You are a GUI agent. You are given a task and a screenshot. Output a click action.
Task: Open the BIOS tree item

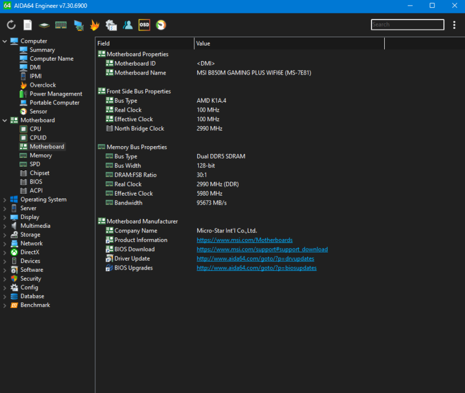coord(36,182)
